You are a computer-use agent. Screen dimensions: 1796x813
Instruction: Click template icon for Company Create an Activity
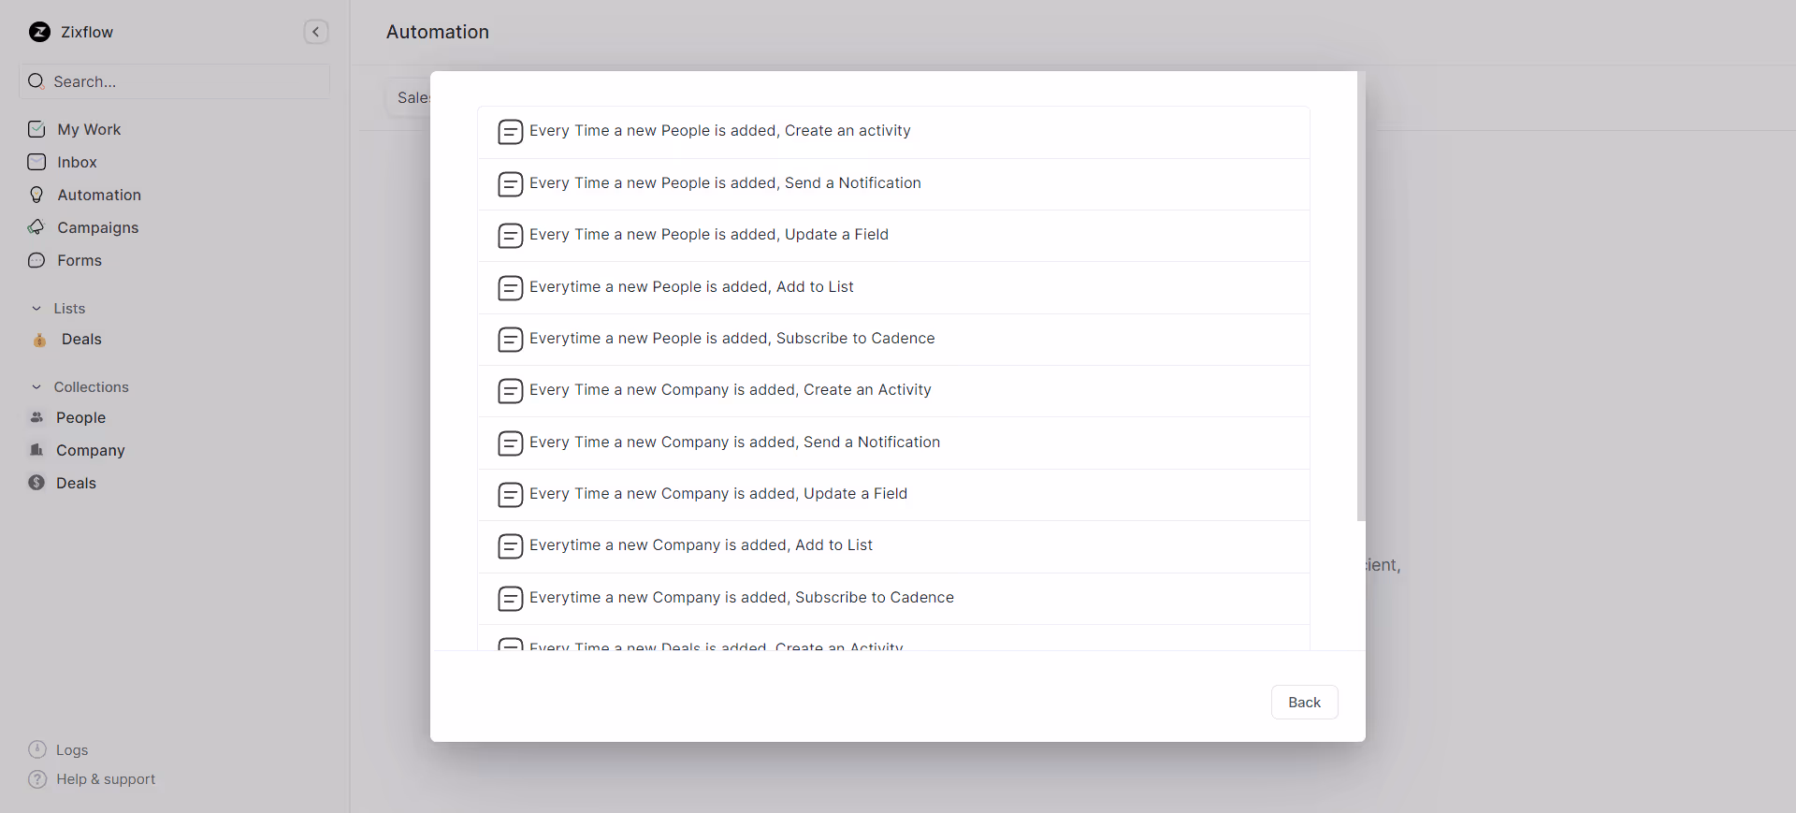[510, 391]
